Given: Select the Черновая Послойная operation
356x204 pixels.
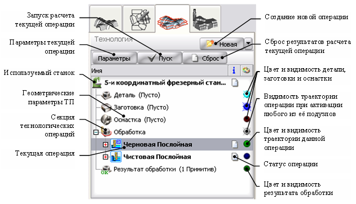Looking at the screenshot, I should (x=173, y=144).
